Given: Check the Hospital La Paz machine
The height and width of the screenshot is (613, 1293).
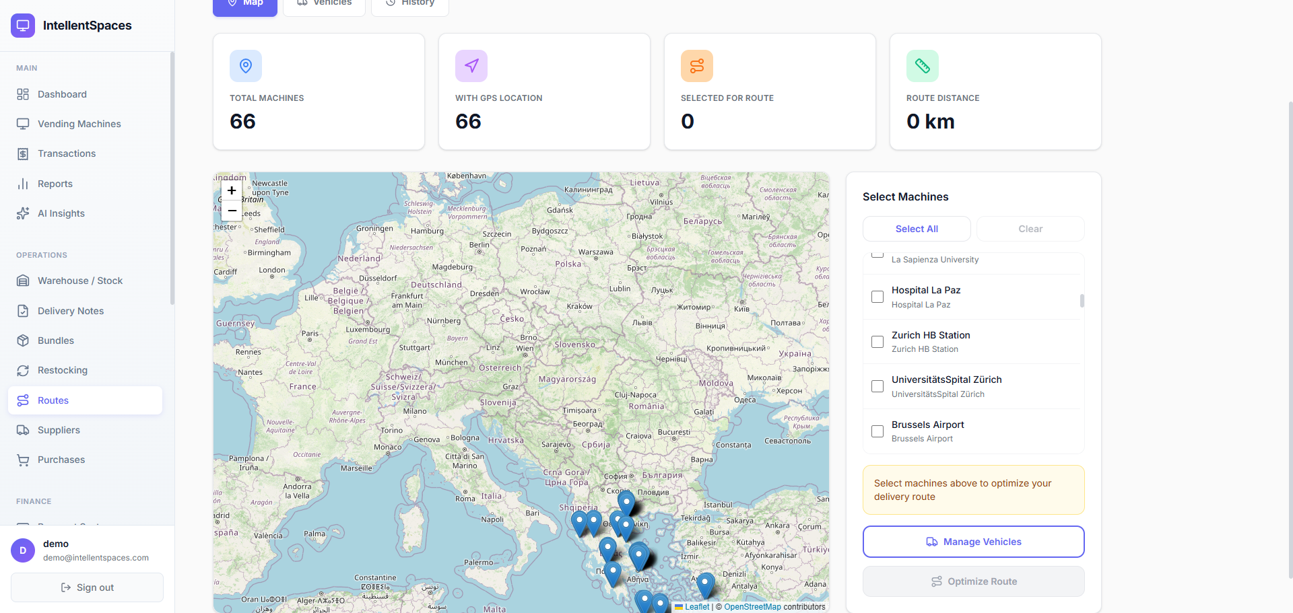Looking at the screenshot, I should pyautogui.click(x=877, y=297).
